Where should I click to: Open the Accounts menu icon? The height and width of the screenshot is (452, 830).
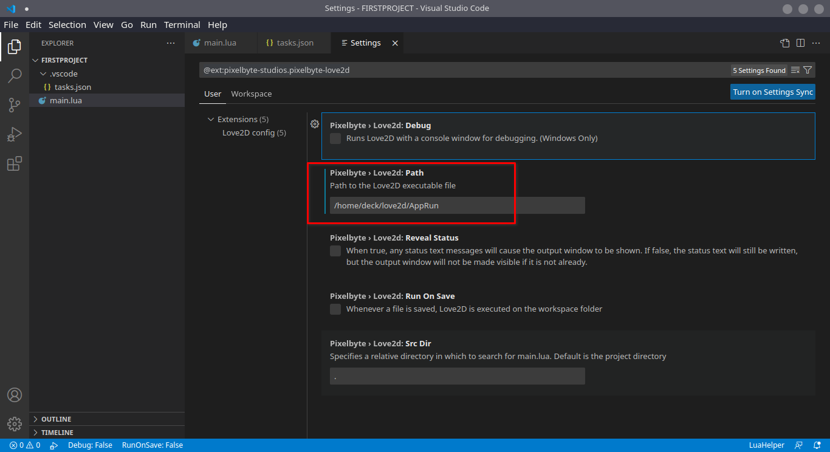pos(15,395)
